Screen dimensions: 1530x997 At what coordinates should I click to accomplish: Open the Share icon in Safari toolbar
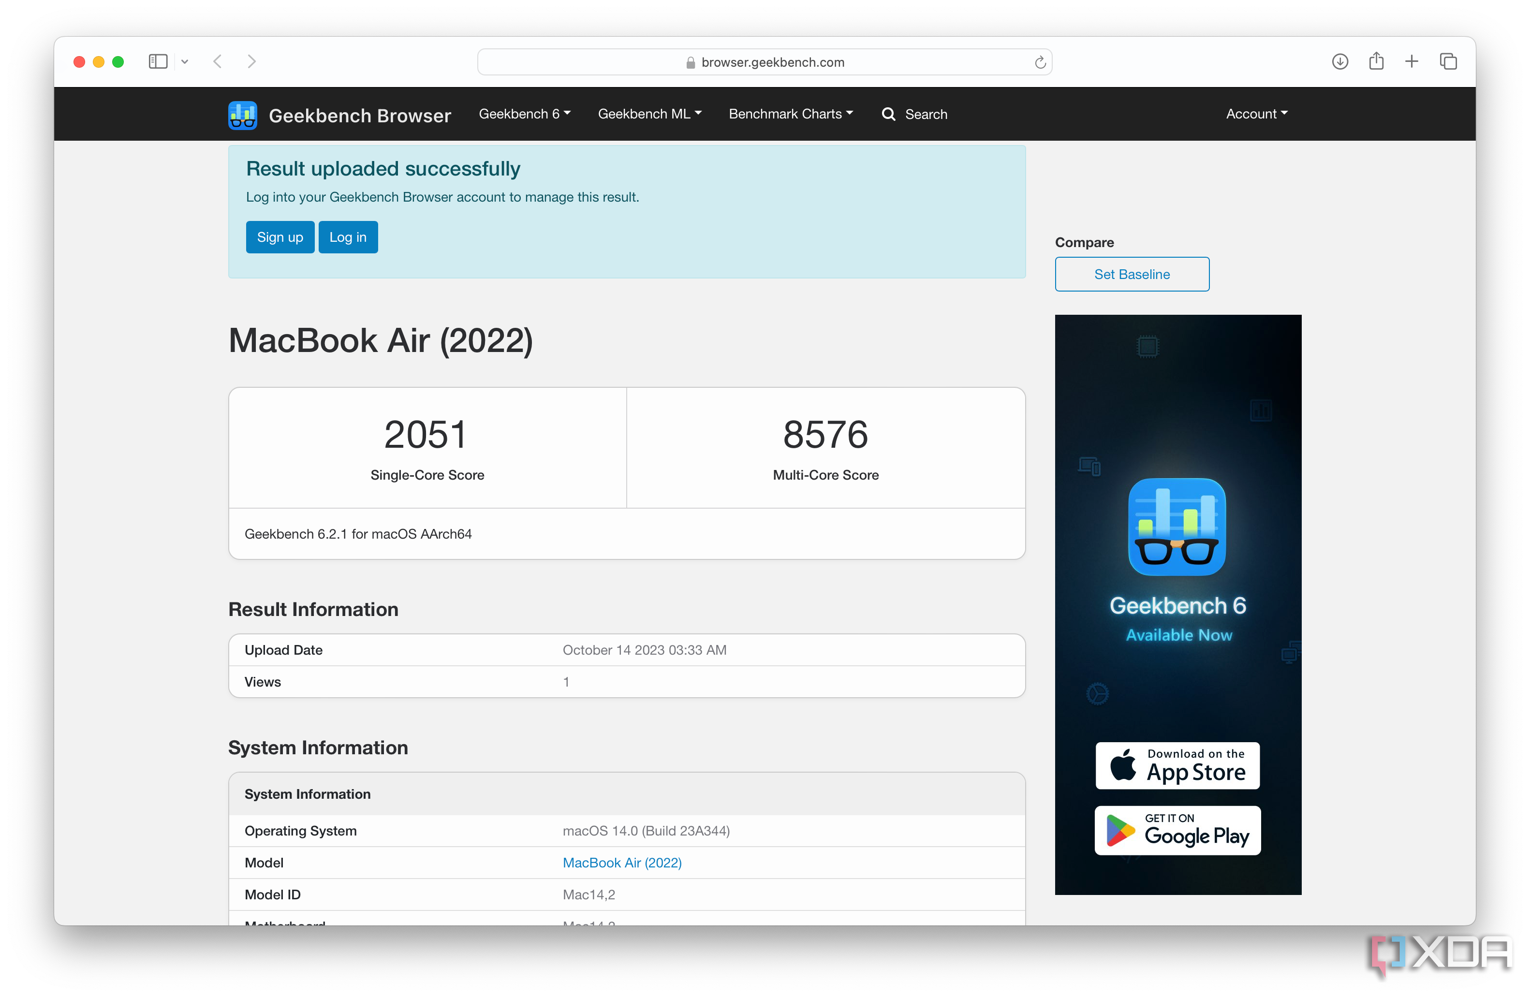coord(1376,61)
